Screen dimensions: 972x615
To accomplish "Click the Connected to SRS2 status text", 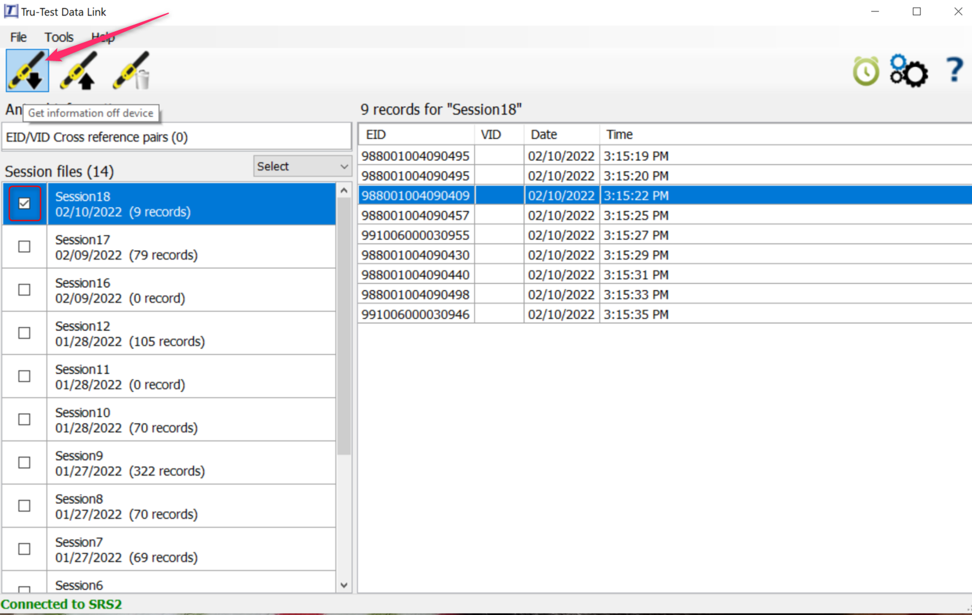I will (61, 604).
